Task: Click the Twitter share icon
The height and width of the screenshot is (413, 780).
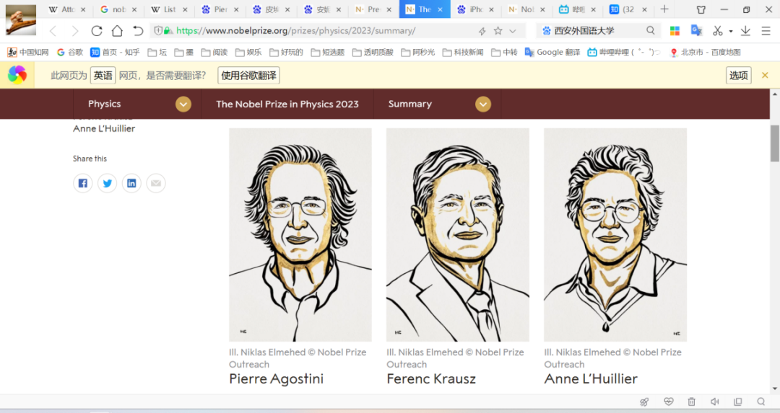Action: click(108, 183)
